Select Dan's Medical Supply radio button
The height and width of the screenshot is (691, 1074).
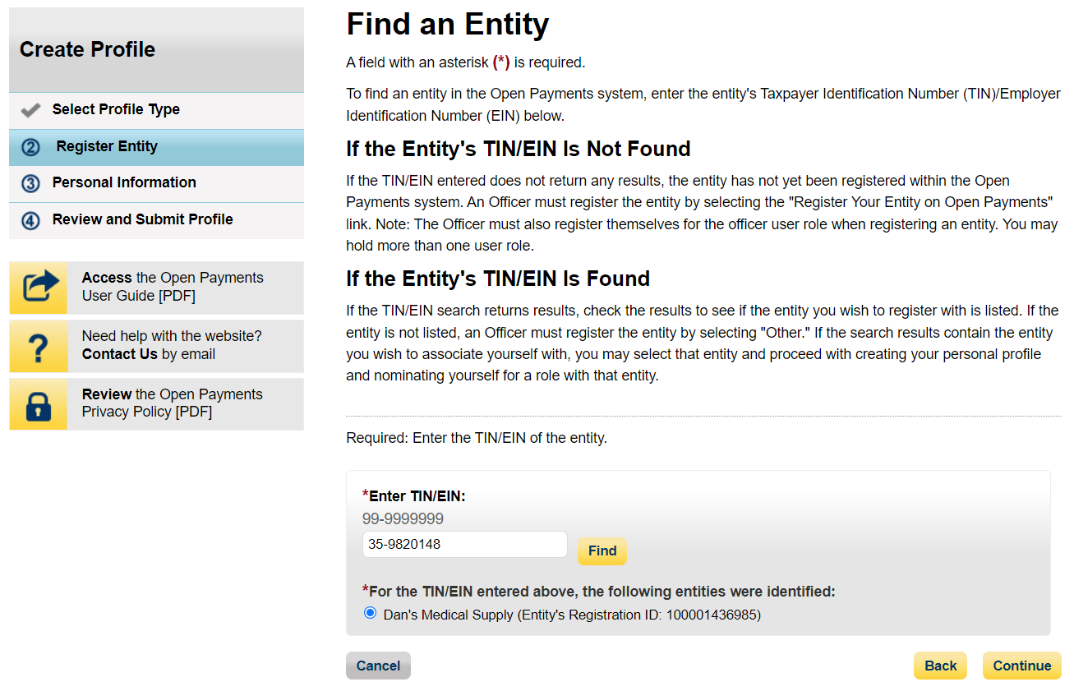click(x=370, y=613)
